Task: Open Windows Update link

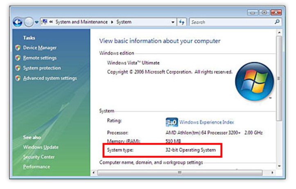Action: pyautogui.click(x=41, y=147)
